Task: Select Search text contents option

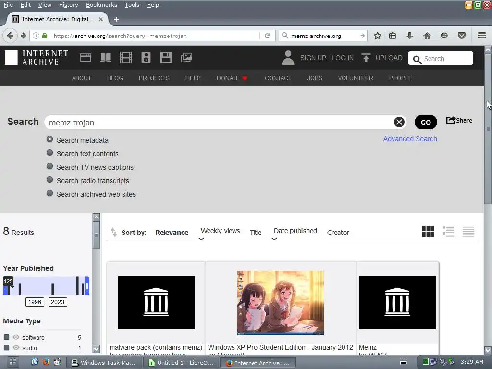Action: point(49,153)
